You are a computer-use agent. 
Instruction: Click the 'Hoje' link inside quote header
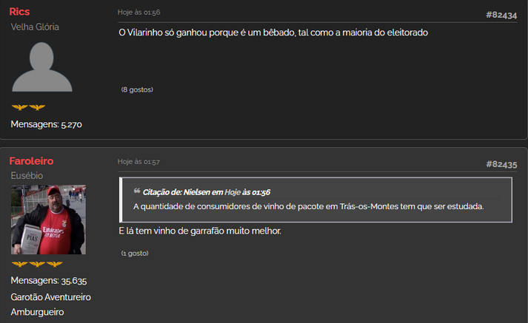(x=233, y=192)
